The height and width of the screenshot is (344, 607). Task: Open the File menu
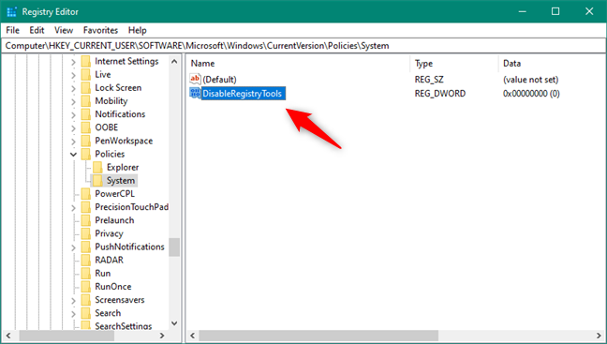pyautogui.click(x=12, y=30)
